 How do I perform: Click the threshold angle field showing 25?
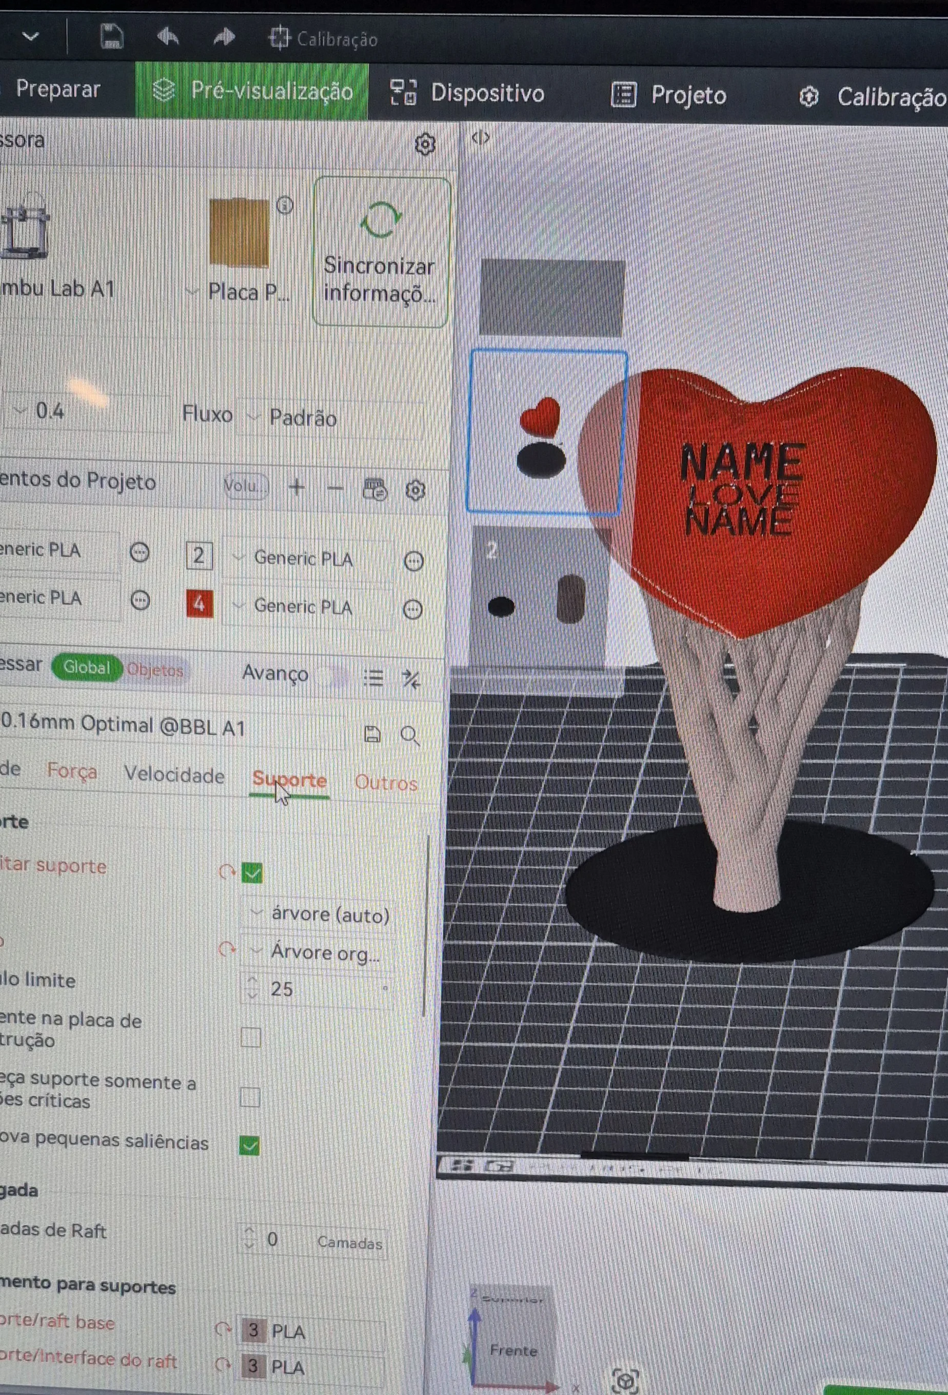click(x=318, y=989)
